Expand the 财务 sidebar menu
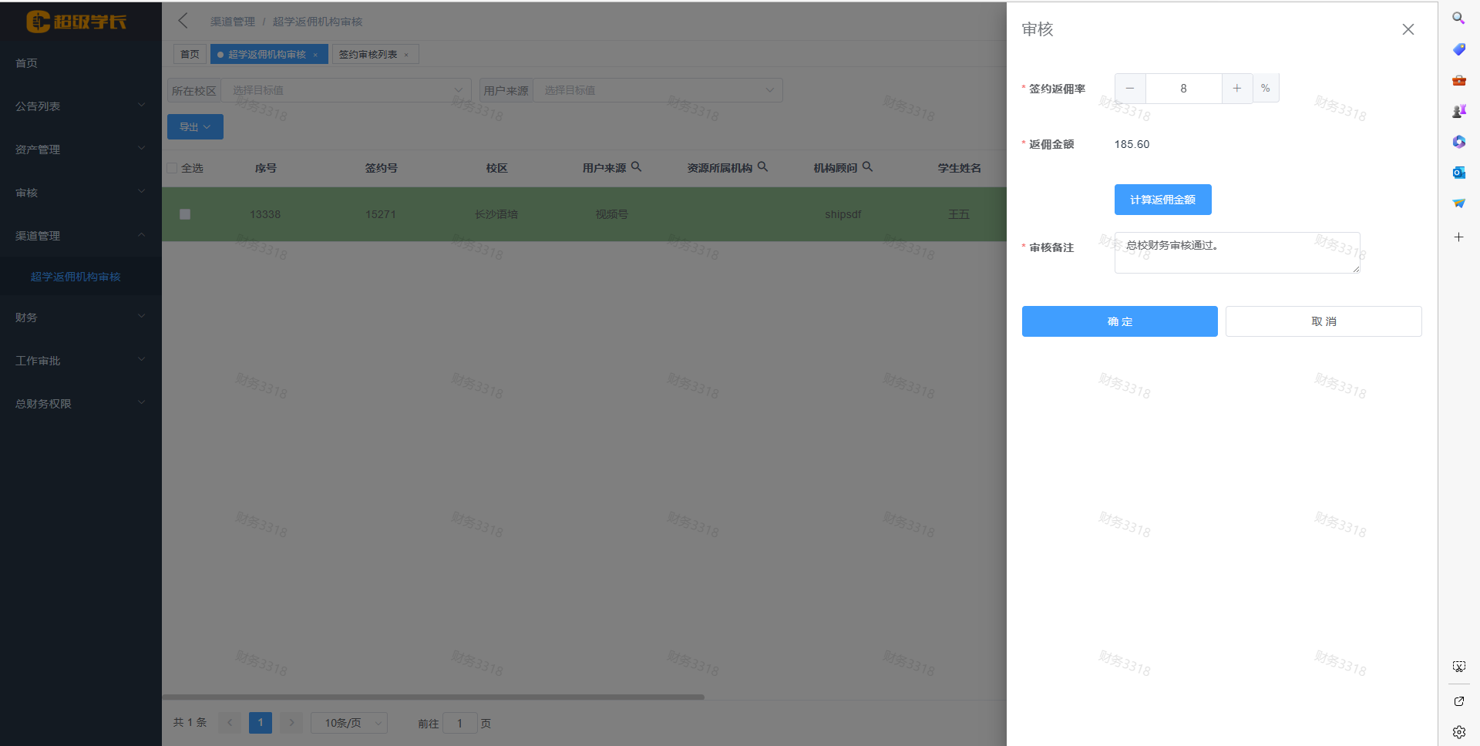 click(77, 318)
